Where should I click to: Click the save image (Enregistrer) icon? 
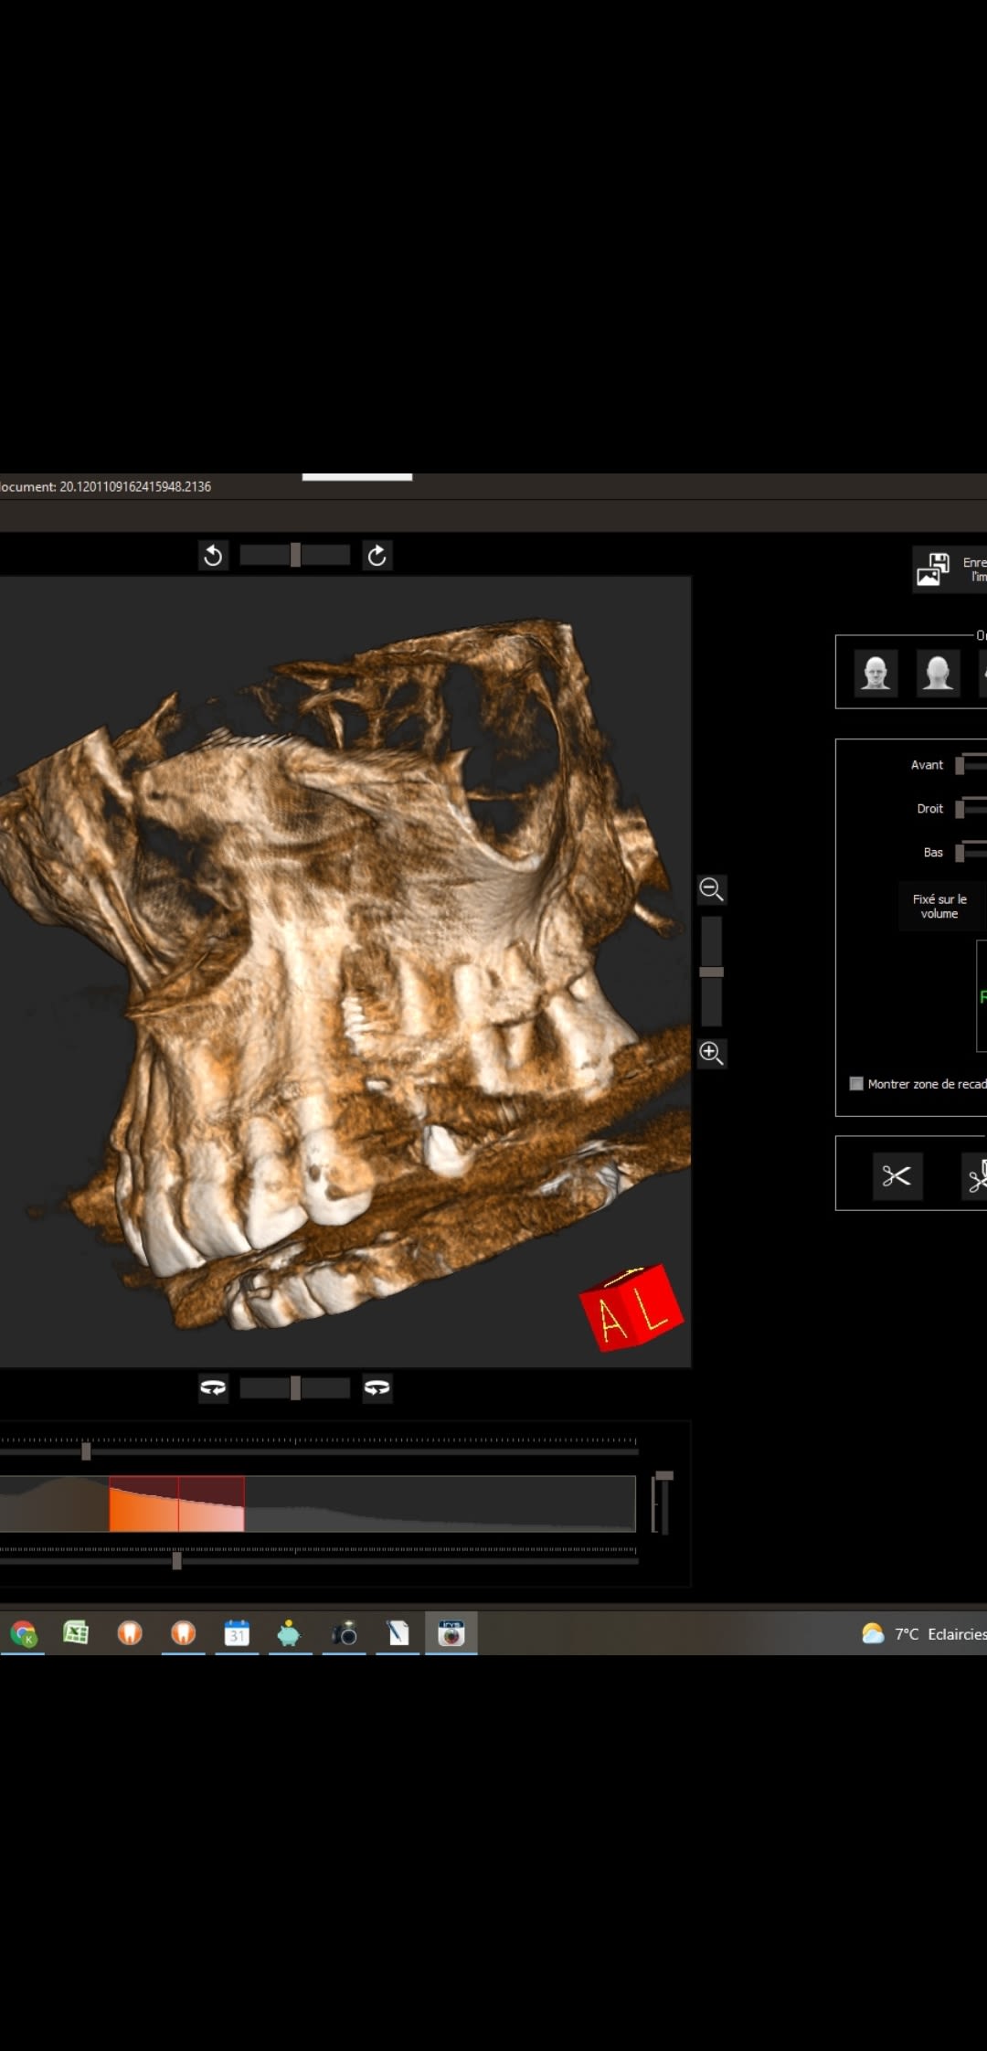[x=933, y=569]
